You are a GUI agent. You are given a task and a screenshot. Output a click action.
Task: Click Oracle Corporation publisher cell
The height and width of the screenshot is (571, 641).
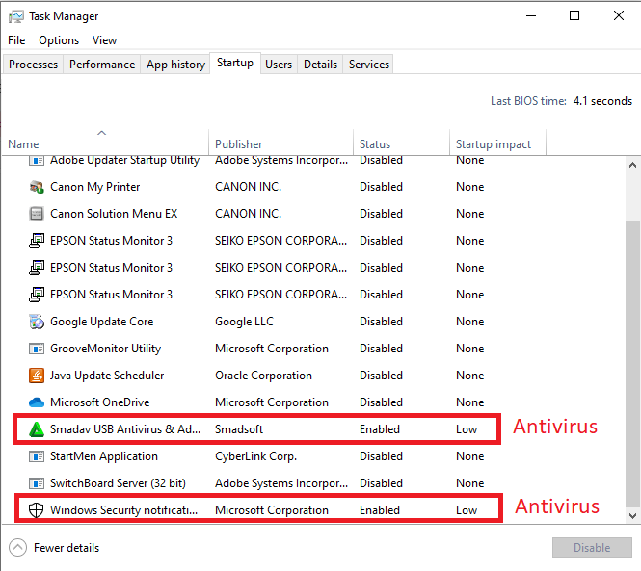point(263,376)
